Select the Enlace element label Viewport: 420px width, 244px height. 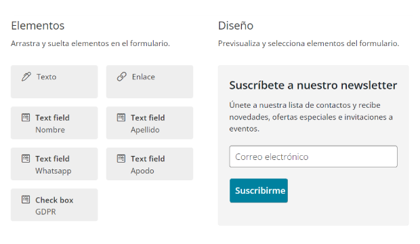pos(144,77)
